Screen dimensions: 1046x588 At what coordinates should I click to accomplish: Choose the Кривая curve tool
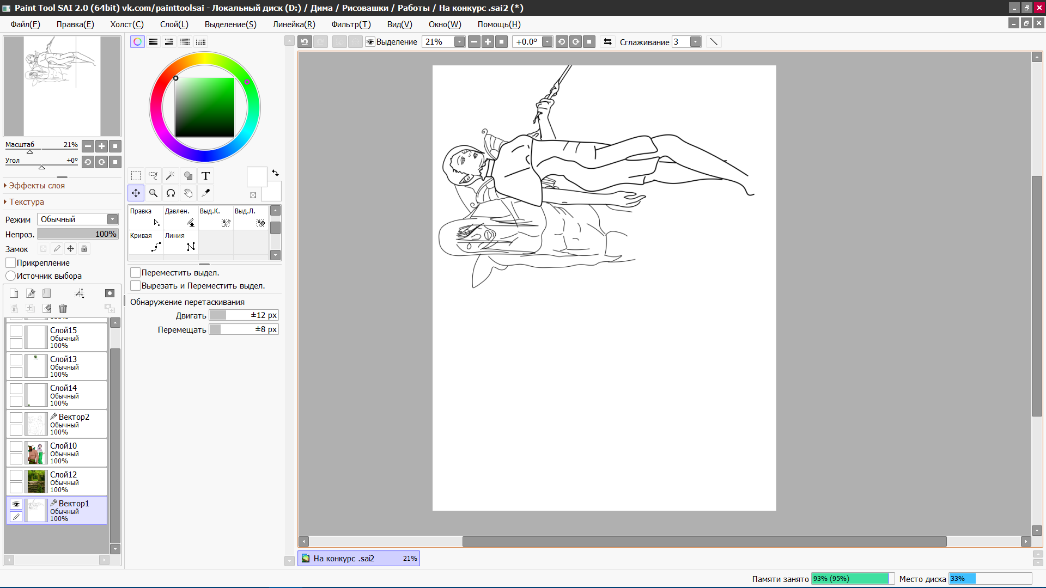pos(145,242)
